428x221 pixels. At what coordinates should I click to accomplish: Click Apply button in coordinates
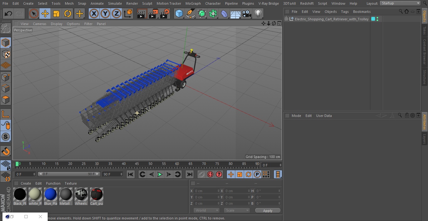pyautogui.click(x=268, y=211)
